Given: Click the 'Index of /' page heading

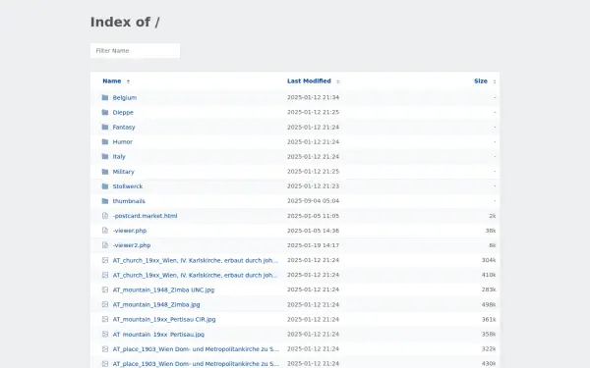Looking at the screenshot, I should (125, 23).
